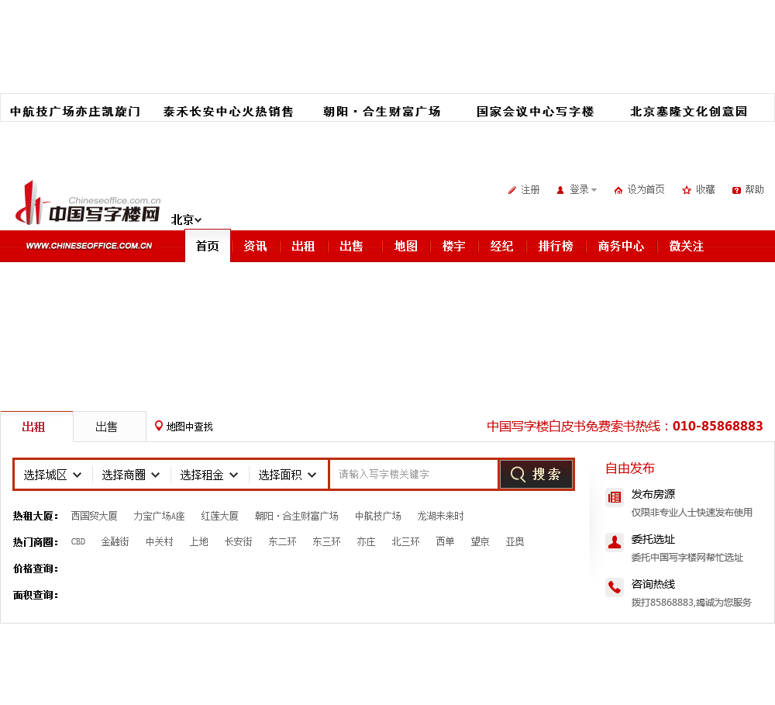This screenshot has height=705, width=775.
Task: Open the 泰禾长安中心火热销售 banner link
Action: [229, 112]
